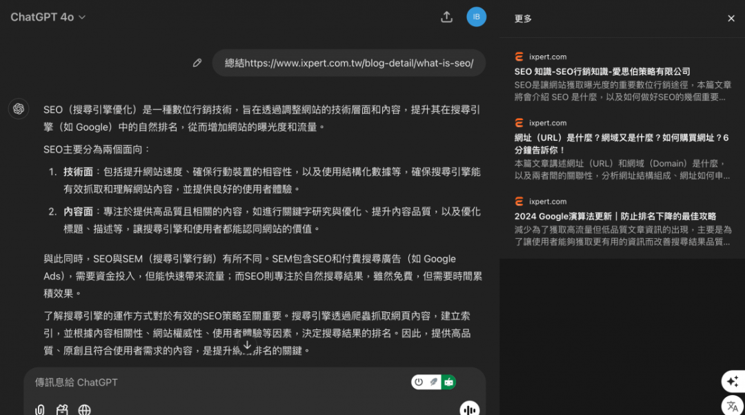Click the feather icon in extension toggle
Screen dimensions: 745x415
pyautogui.click(x=433, y=382)
